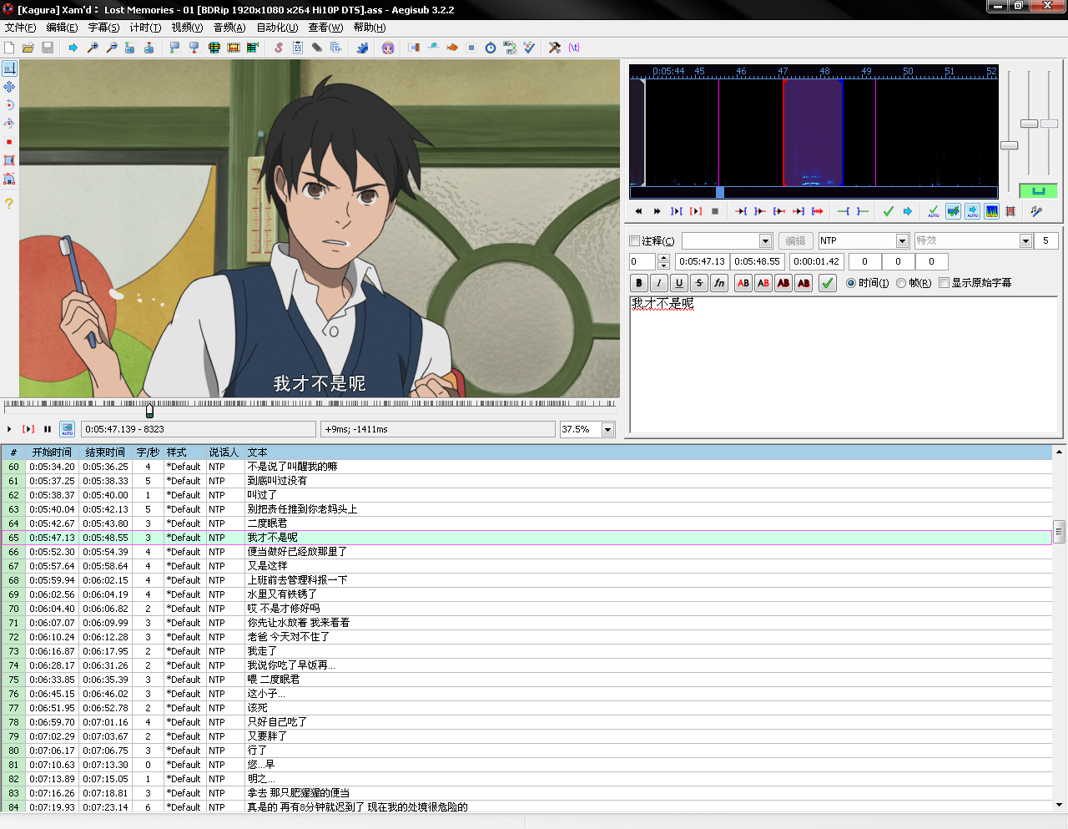Viewport: 1068px width, 829px height.
Task: Open the Styles Manager (pink S icon)
Action: click(279, 48)
